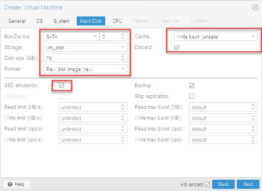This screenshot has width=262, height=191.
Task: Switch to the System tab
Action: tap(61, 21)
